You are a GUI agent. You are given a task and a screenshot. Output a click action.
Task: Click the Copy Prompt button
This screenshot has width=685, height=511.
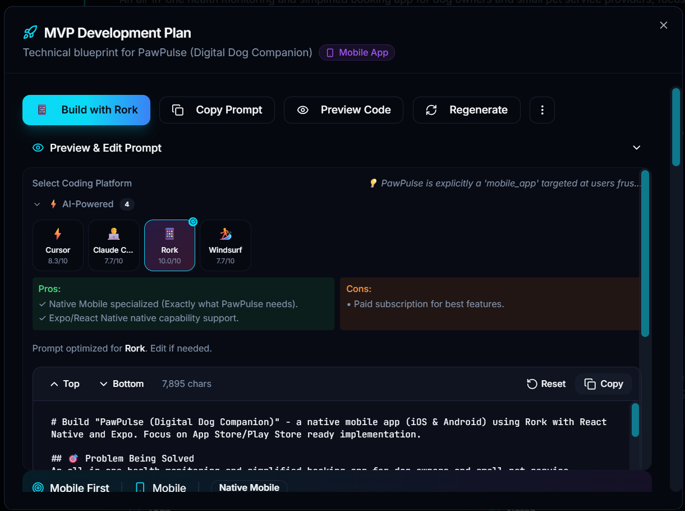(x=217, y=110)
